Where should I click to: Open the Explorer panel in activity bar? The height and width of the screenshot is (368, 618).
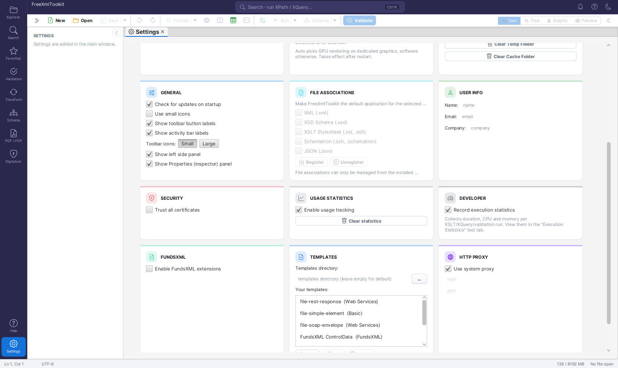tap(14, 13)
